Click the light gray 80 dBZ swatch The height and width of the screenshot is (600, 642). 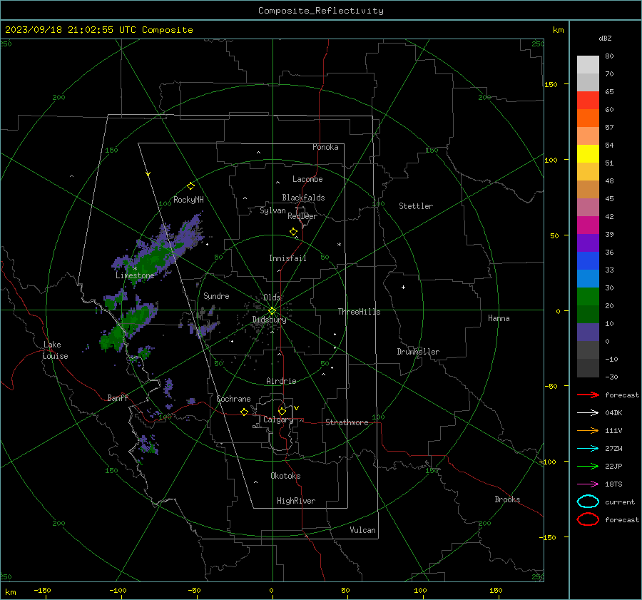[x=588, y=64]
